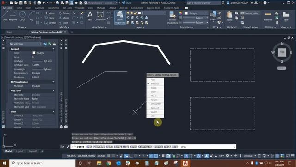Screen dimensions: 296x167
Task: Open the Express Tools ribbon tab
Action: pos(154,8)
